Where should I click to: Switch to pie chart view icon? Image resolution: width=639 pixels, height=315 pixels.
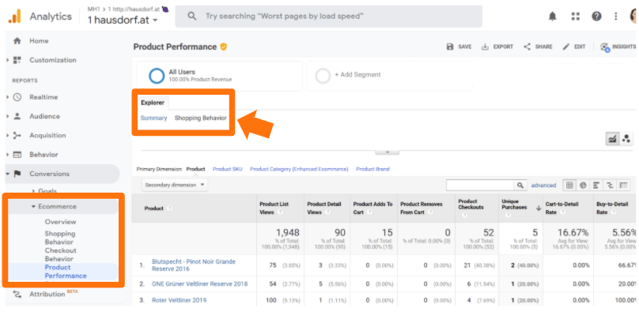[583, 186]
